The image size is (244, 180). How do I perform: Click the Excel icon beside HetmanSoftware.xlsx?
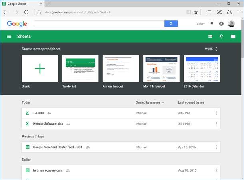point(27,124)
